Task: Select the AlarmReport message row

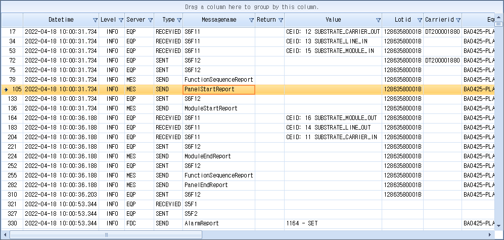Action: coord(201,223)
